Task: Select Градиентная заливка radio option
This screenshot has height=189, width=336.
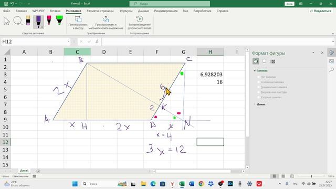Action: click(x=259, y=87)
